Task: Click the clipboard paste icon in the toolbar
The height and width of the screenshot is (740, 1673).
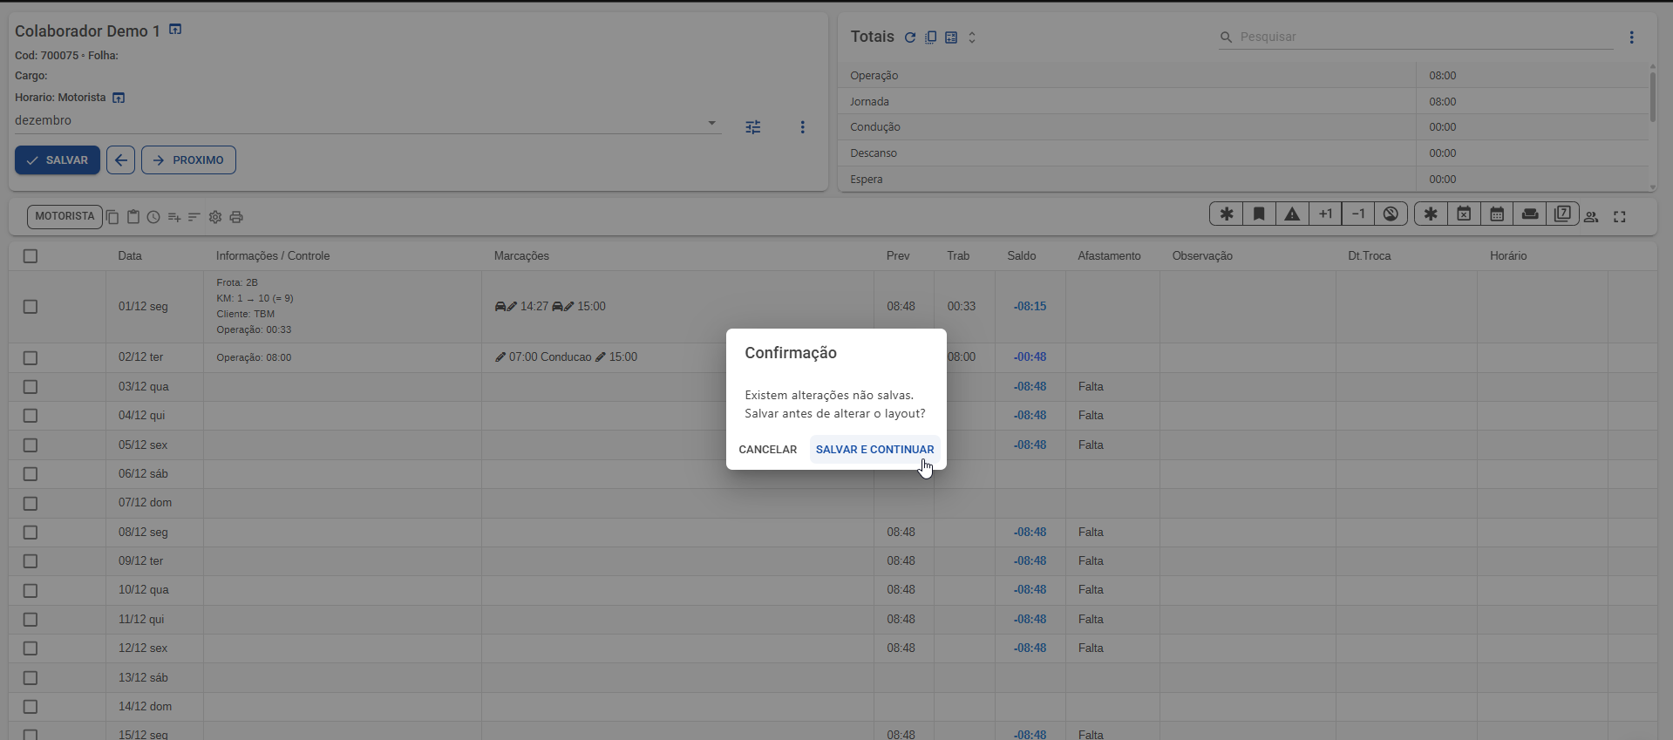Action: (133, 217)
